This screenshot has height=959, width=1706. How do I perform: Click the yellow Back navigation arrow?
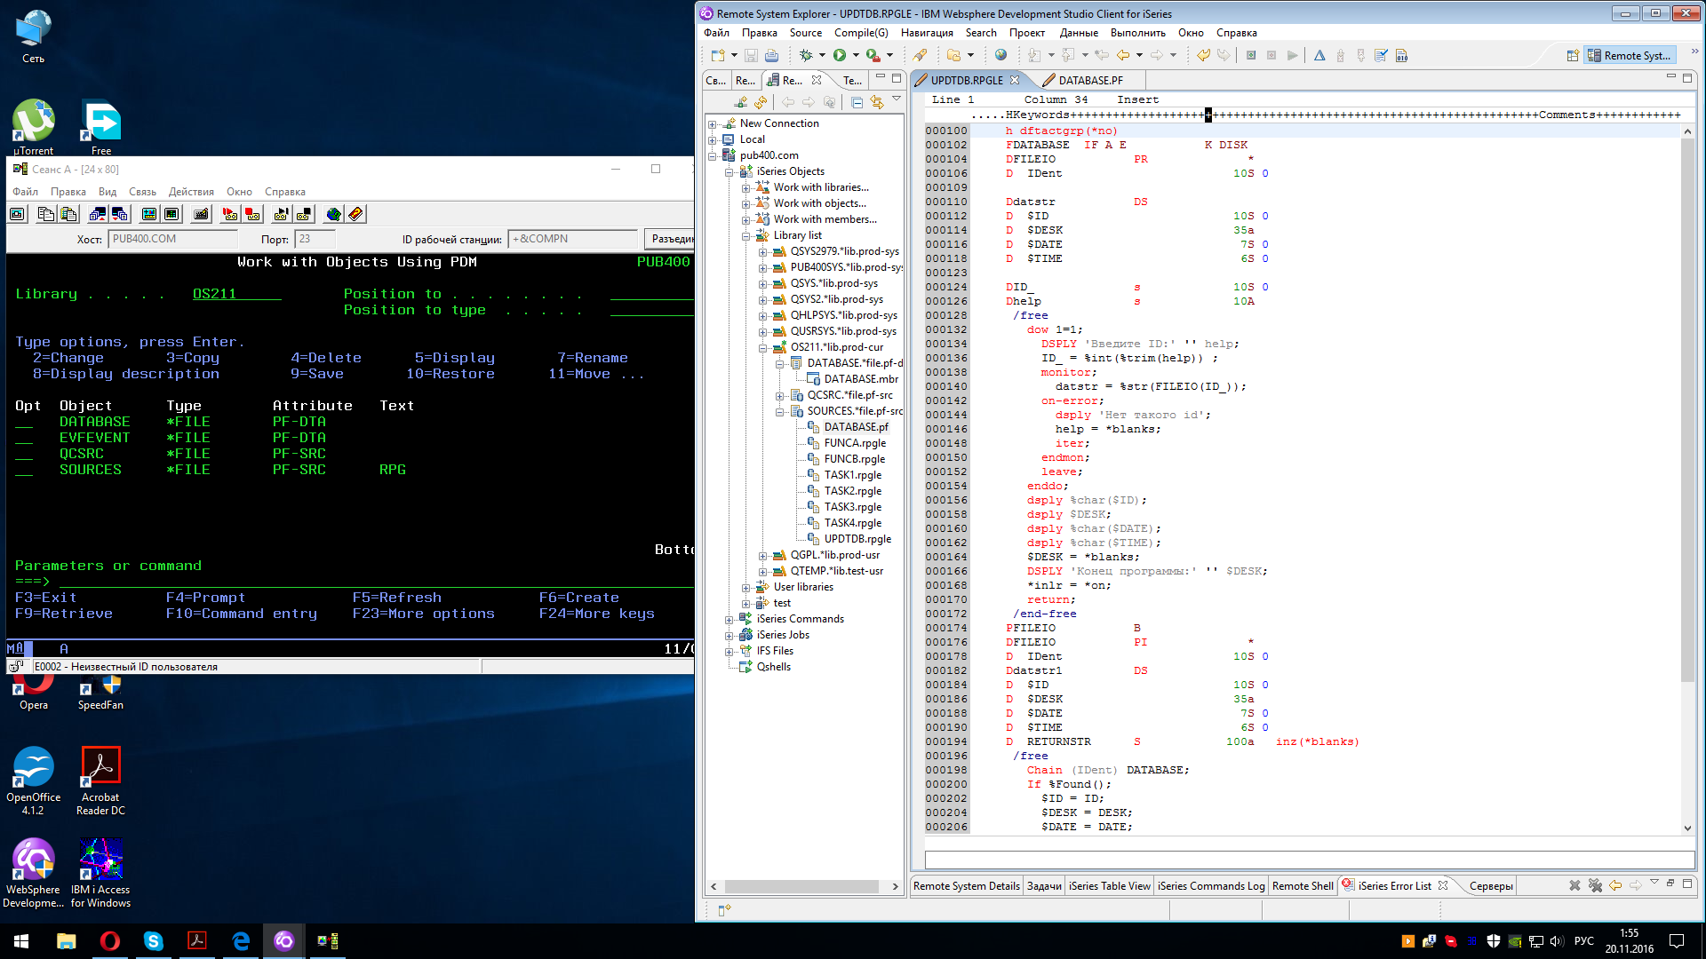pos(1123,55)
